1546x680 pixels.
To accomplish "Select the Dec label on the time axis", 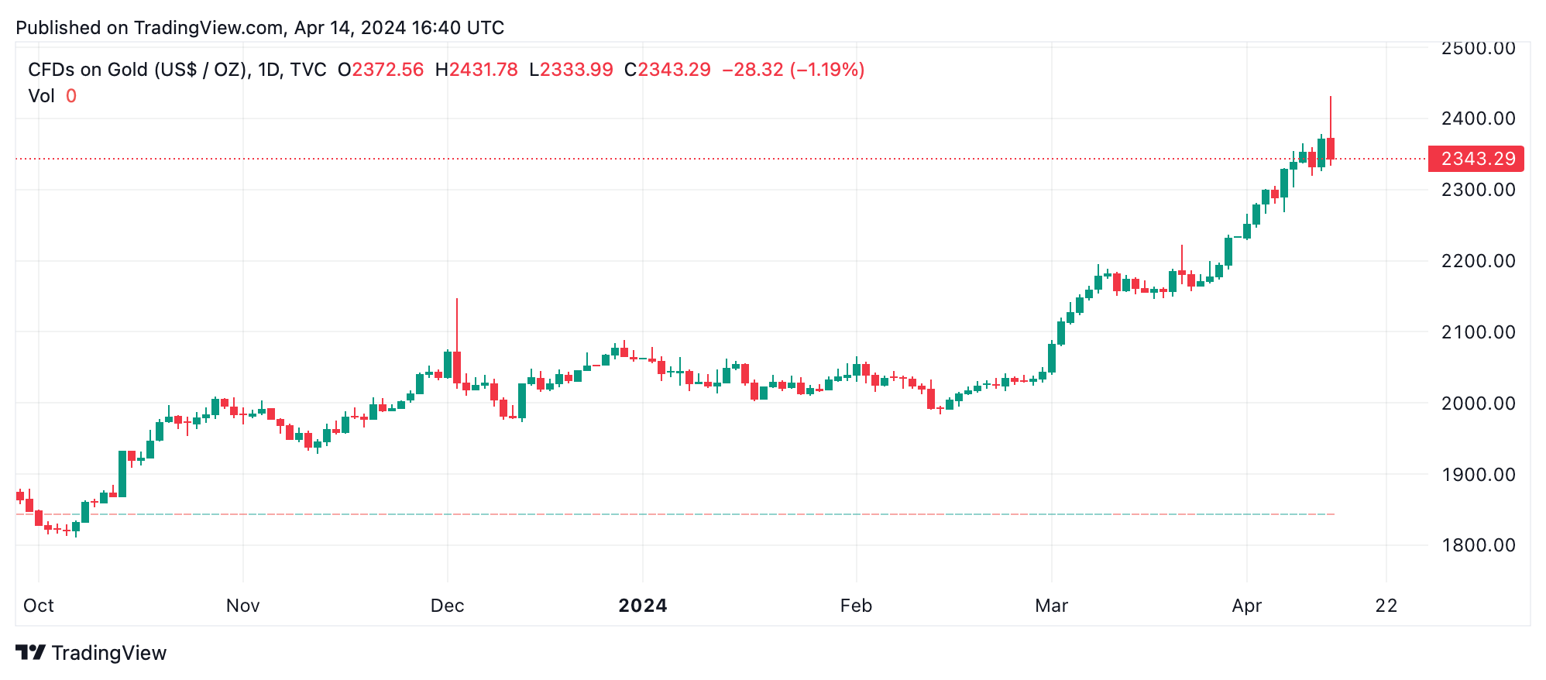I will [447, 606].
